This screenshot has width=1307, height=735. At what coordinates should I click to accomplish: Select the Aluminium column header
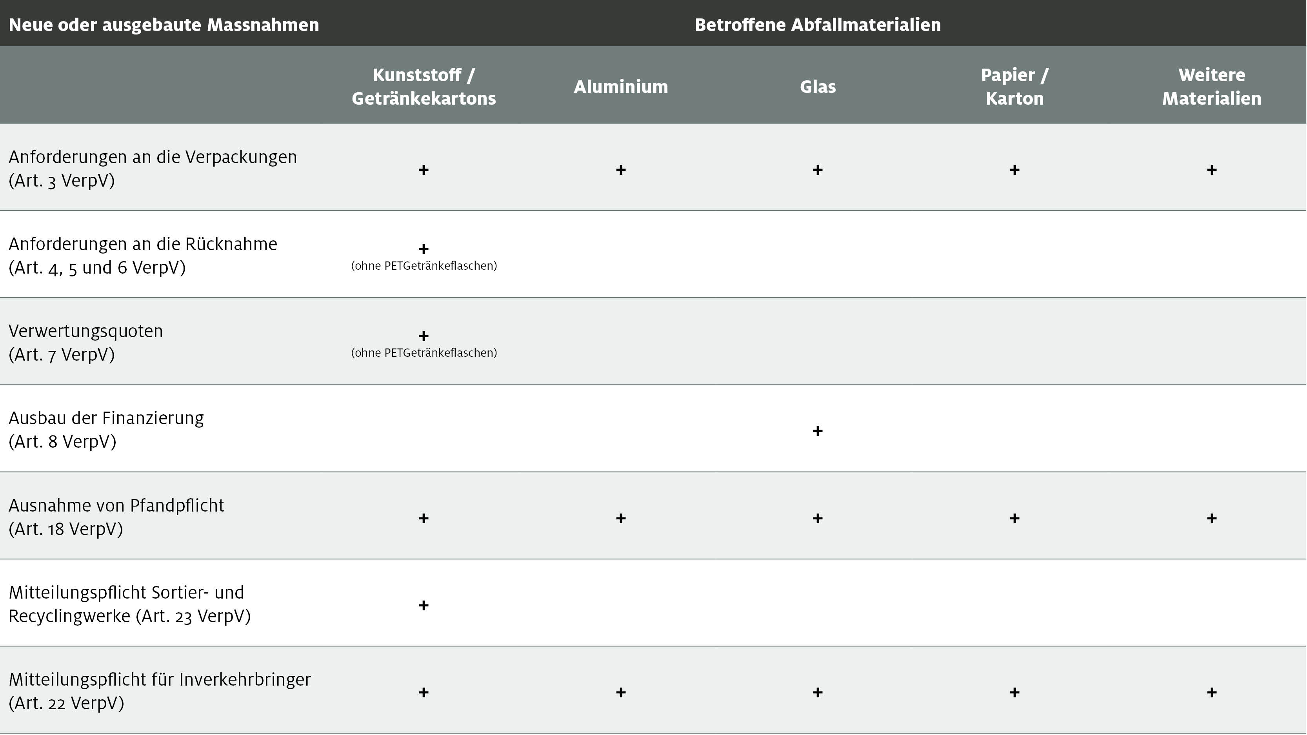tap(620, 87)
